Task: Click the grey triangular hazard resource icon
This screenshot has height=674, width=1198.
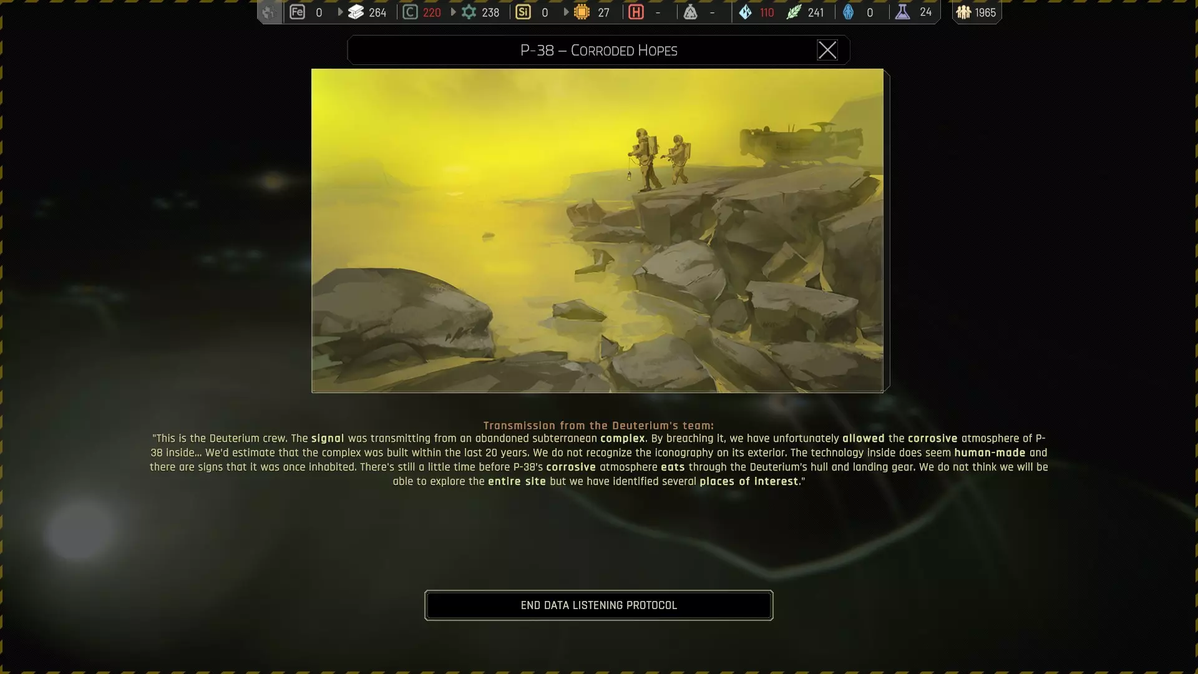Action: pos(690,12)
